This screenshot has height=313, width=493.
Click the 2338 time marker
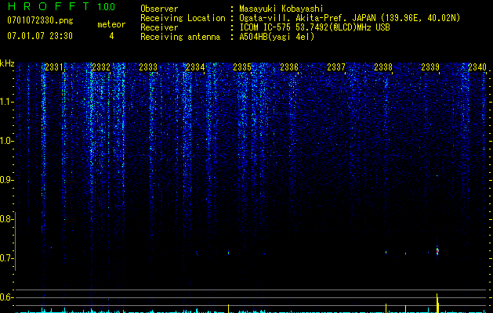click(x=383, y=67)
